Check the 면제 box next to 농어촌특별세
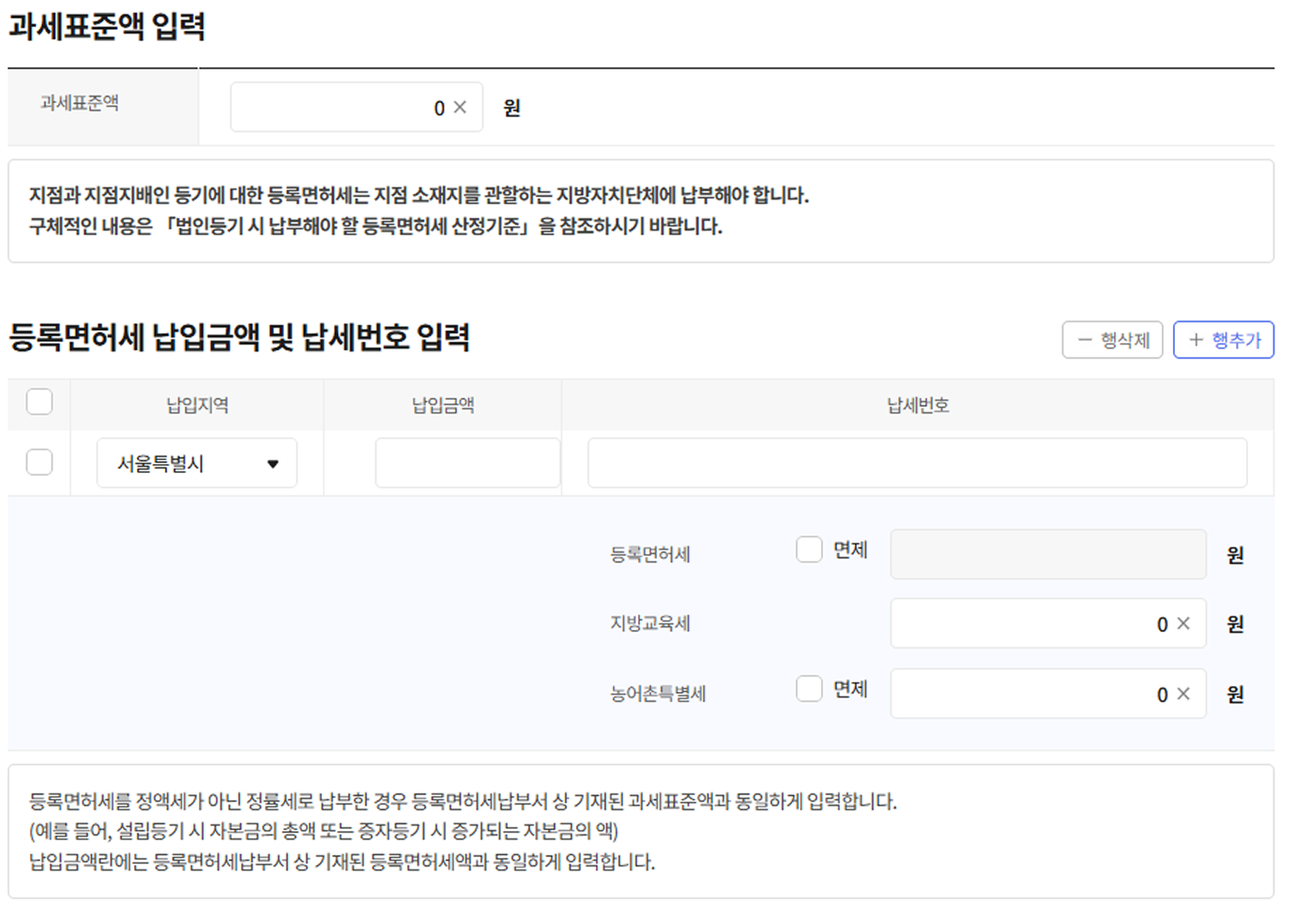 point(809,687)
